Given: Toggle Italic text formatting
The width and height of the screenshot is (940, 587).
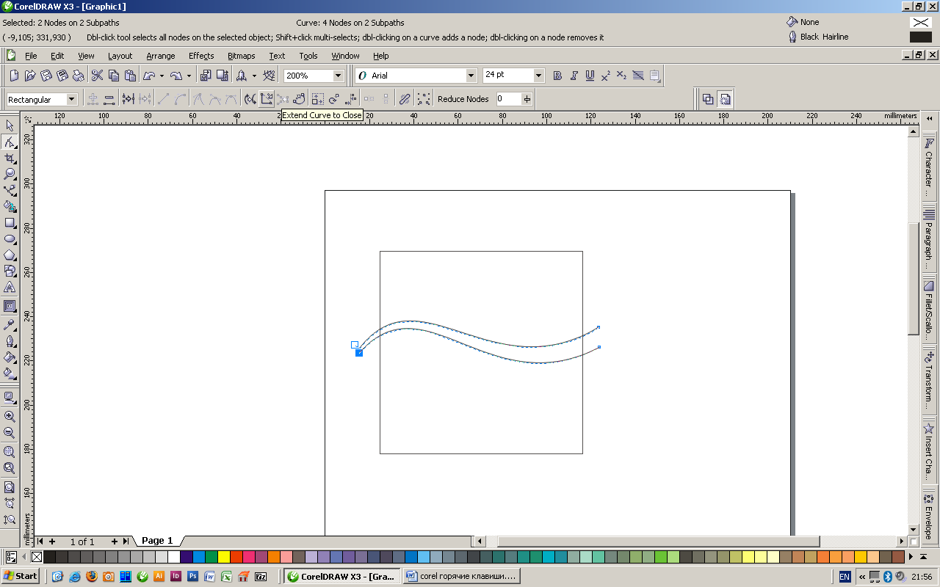Looking at the screenshot, I should coord(574,76).
